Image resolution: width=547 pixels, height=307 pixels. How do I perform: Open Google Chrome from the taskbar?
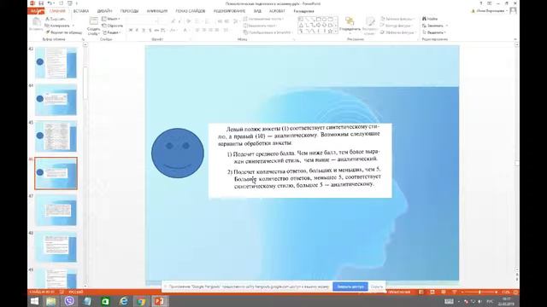[x=141, y=301]
